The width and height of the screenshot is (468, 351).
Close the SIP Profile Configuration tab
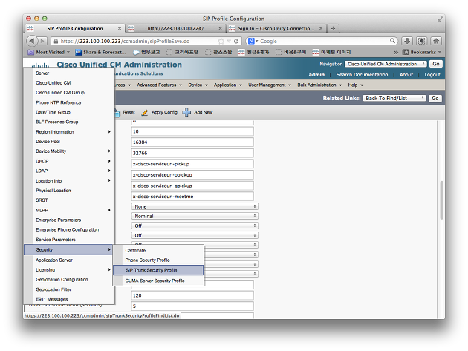[120, 28]
